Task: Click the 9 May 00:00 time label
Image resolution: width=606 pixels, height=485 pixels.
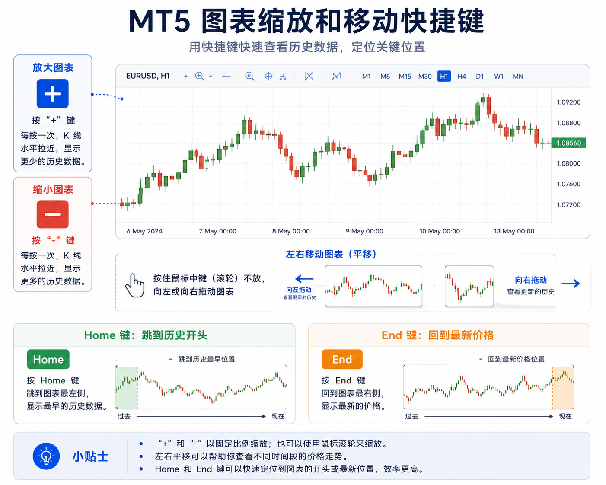Action: 364,231
